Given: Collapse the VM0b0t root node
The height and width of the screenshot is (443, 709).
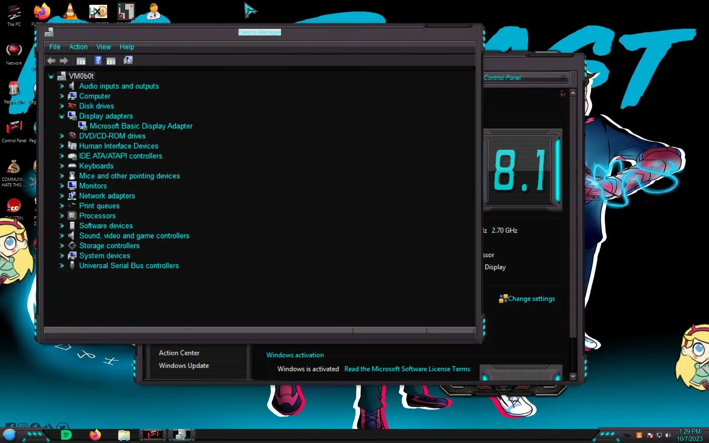Looking at the screenshot, I should (x=51, y=76).
